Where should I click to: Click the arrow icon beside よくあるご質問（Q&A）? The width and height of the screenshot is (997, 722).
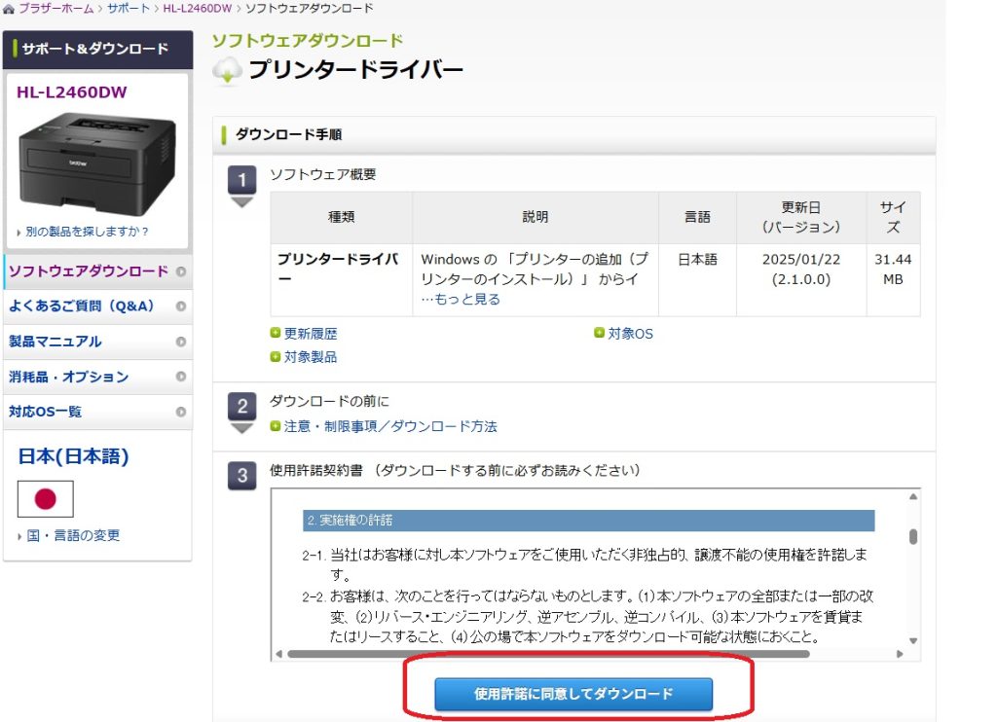(x=181, y=307)
